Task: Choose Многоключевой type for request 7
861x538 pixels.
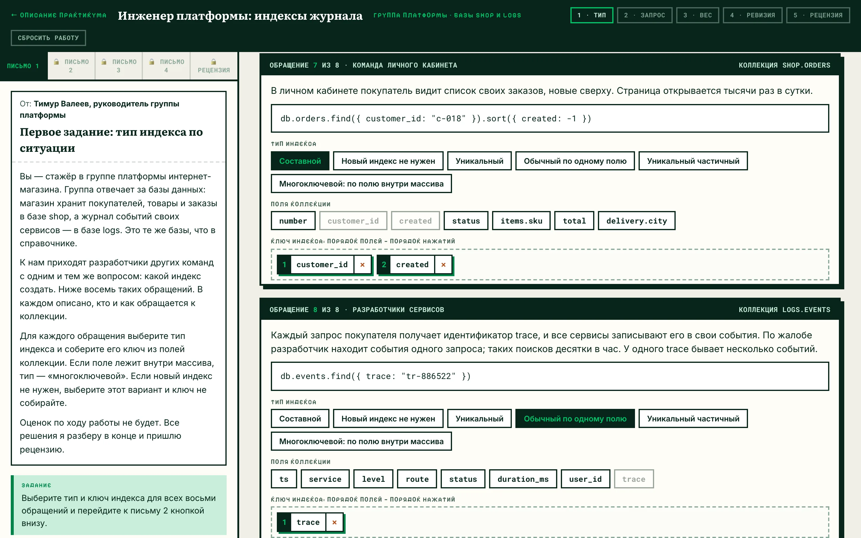Action: pyautogui.click(x=361, y=184)
